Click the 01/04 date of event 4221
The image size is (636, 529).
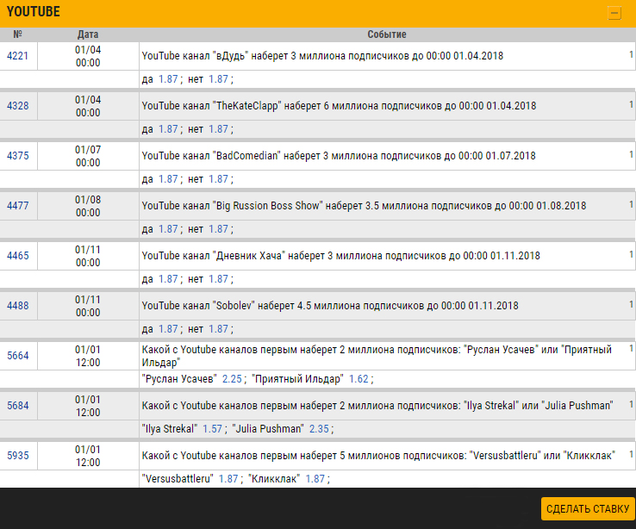[88, 50]
